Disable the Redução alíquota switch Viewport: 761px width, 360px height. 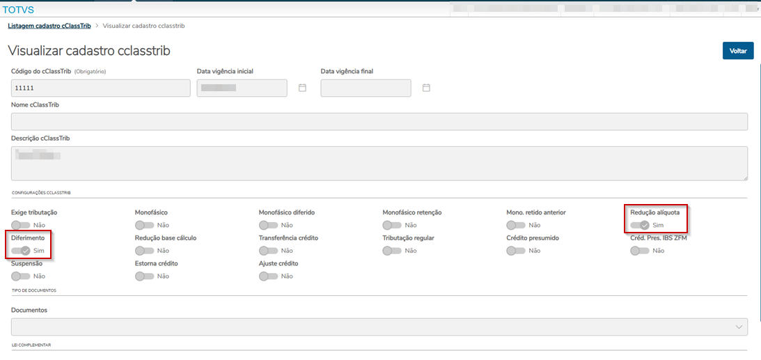(x=640, y=226)
